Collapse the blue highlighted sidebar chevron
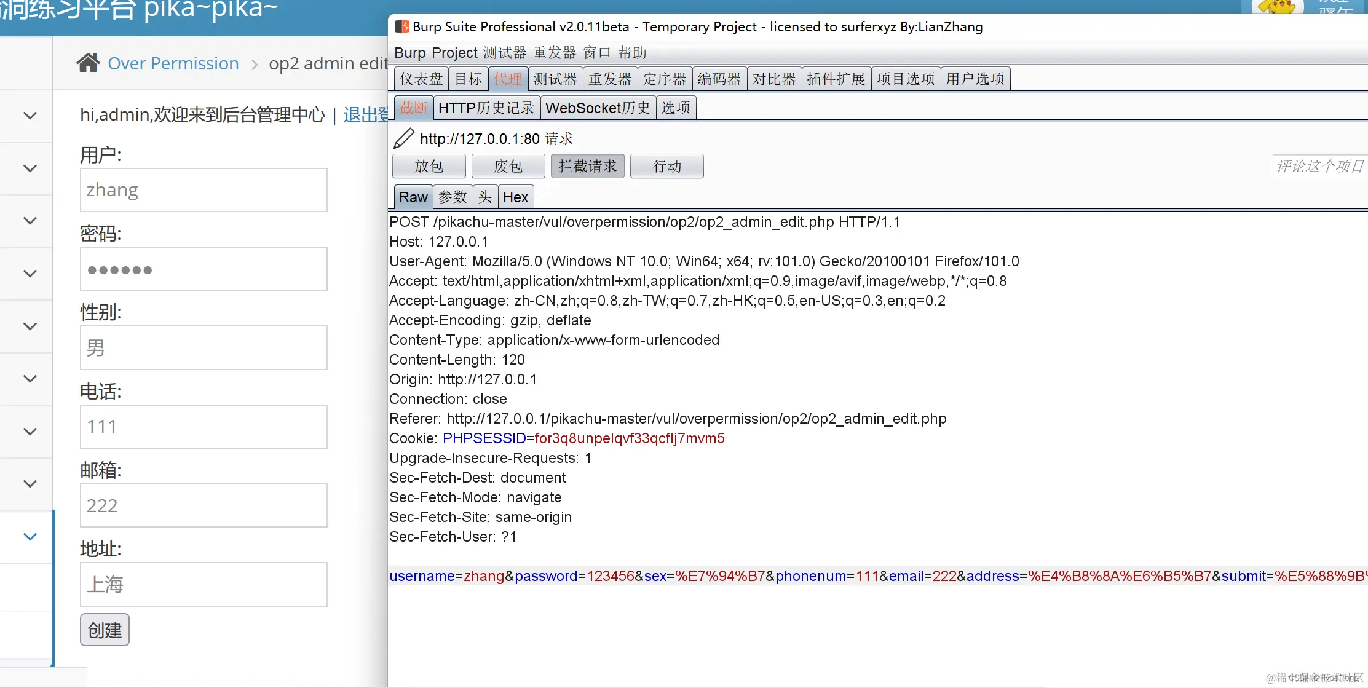1368x688 pixels. pos(30,537)
